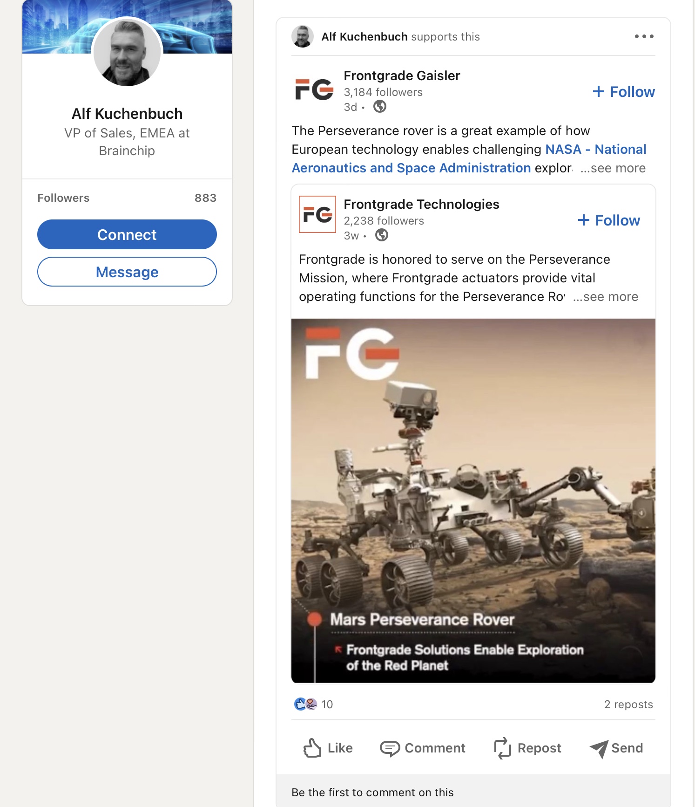Open Alf Kuchenbuch's large profile photo
The image size is (695, 807).
point(127,52)
